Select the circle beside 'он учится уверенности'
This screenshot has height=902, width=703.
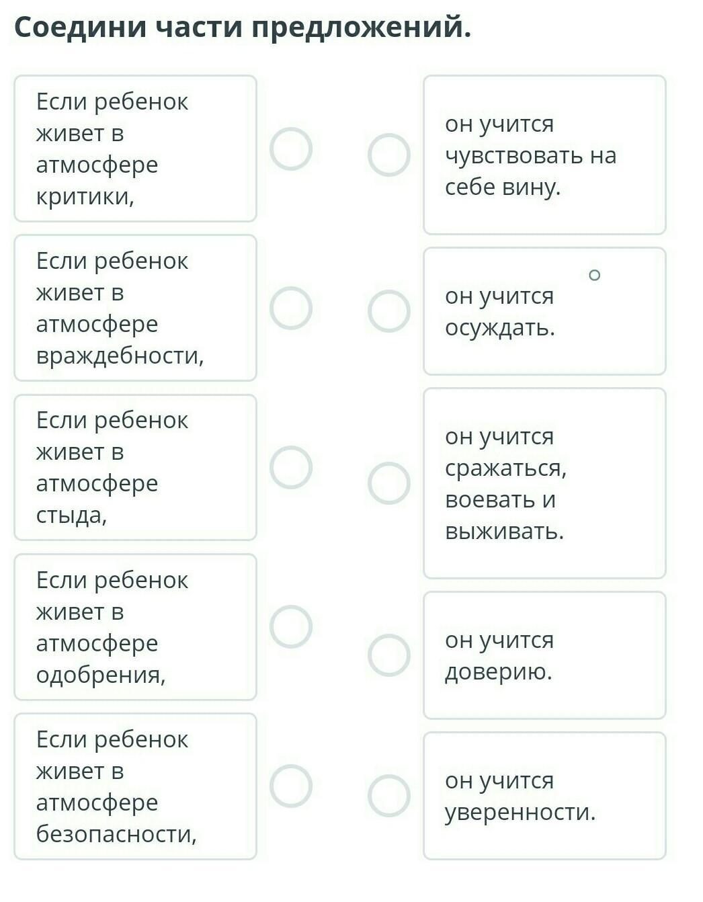[x=388, y=796]
